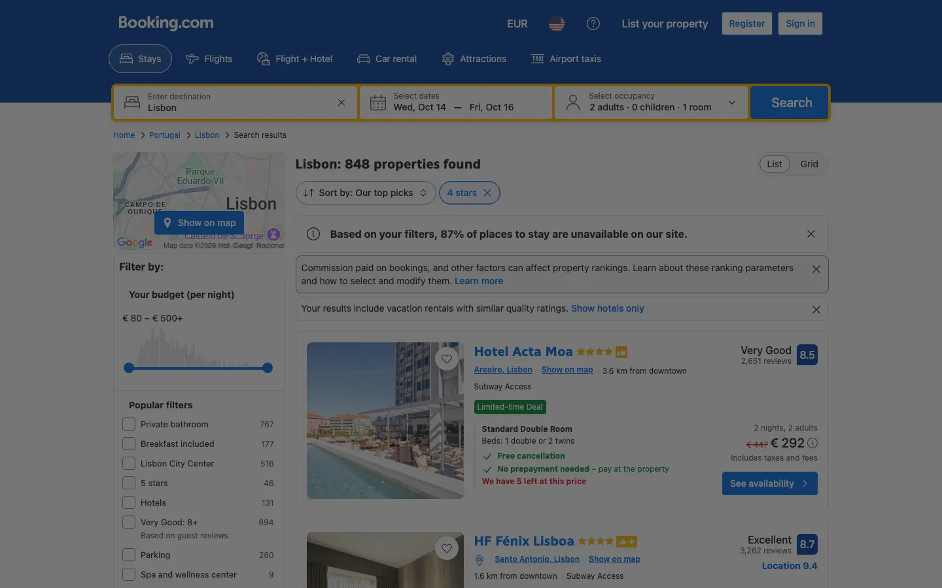Click See availability for Hotel Acta Moa

[770, 483]
